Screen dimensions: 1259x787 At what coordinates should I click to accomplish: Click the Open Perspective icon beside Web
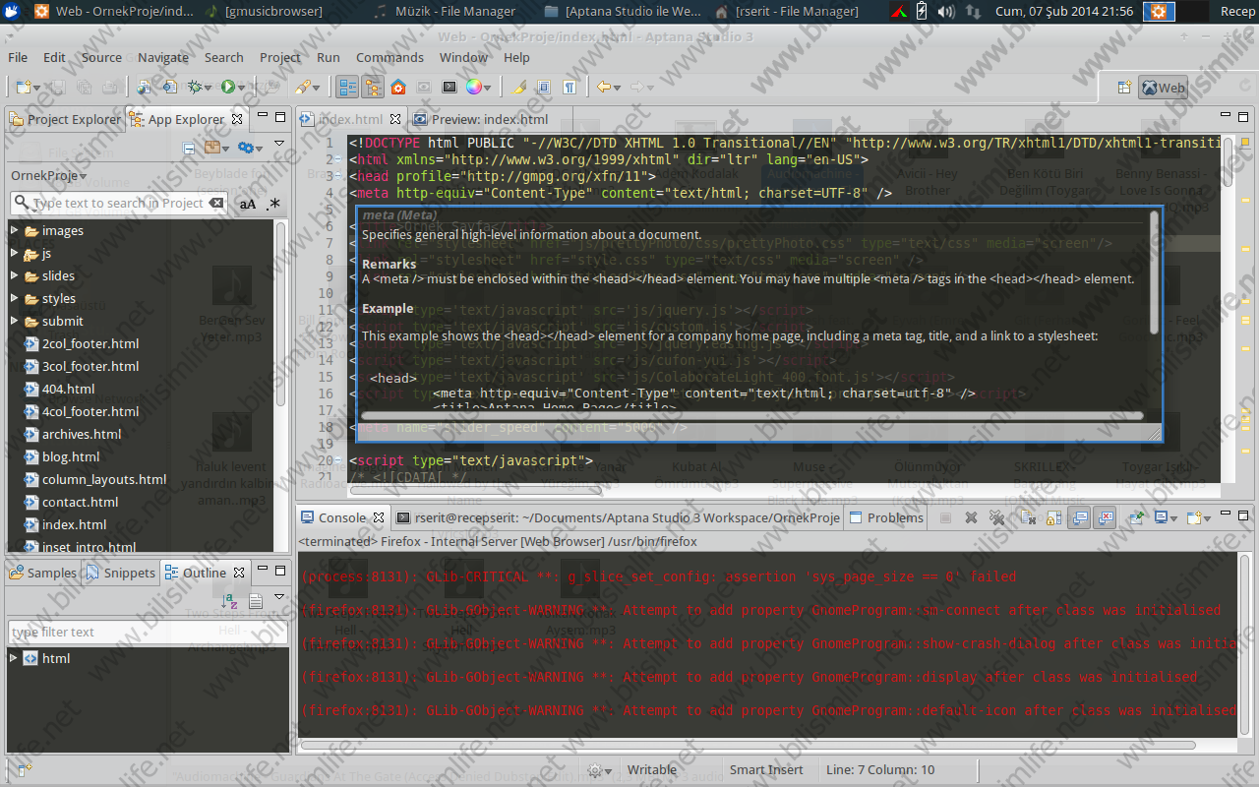1123,88
